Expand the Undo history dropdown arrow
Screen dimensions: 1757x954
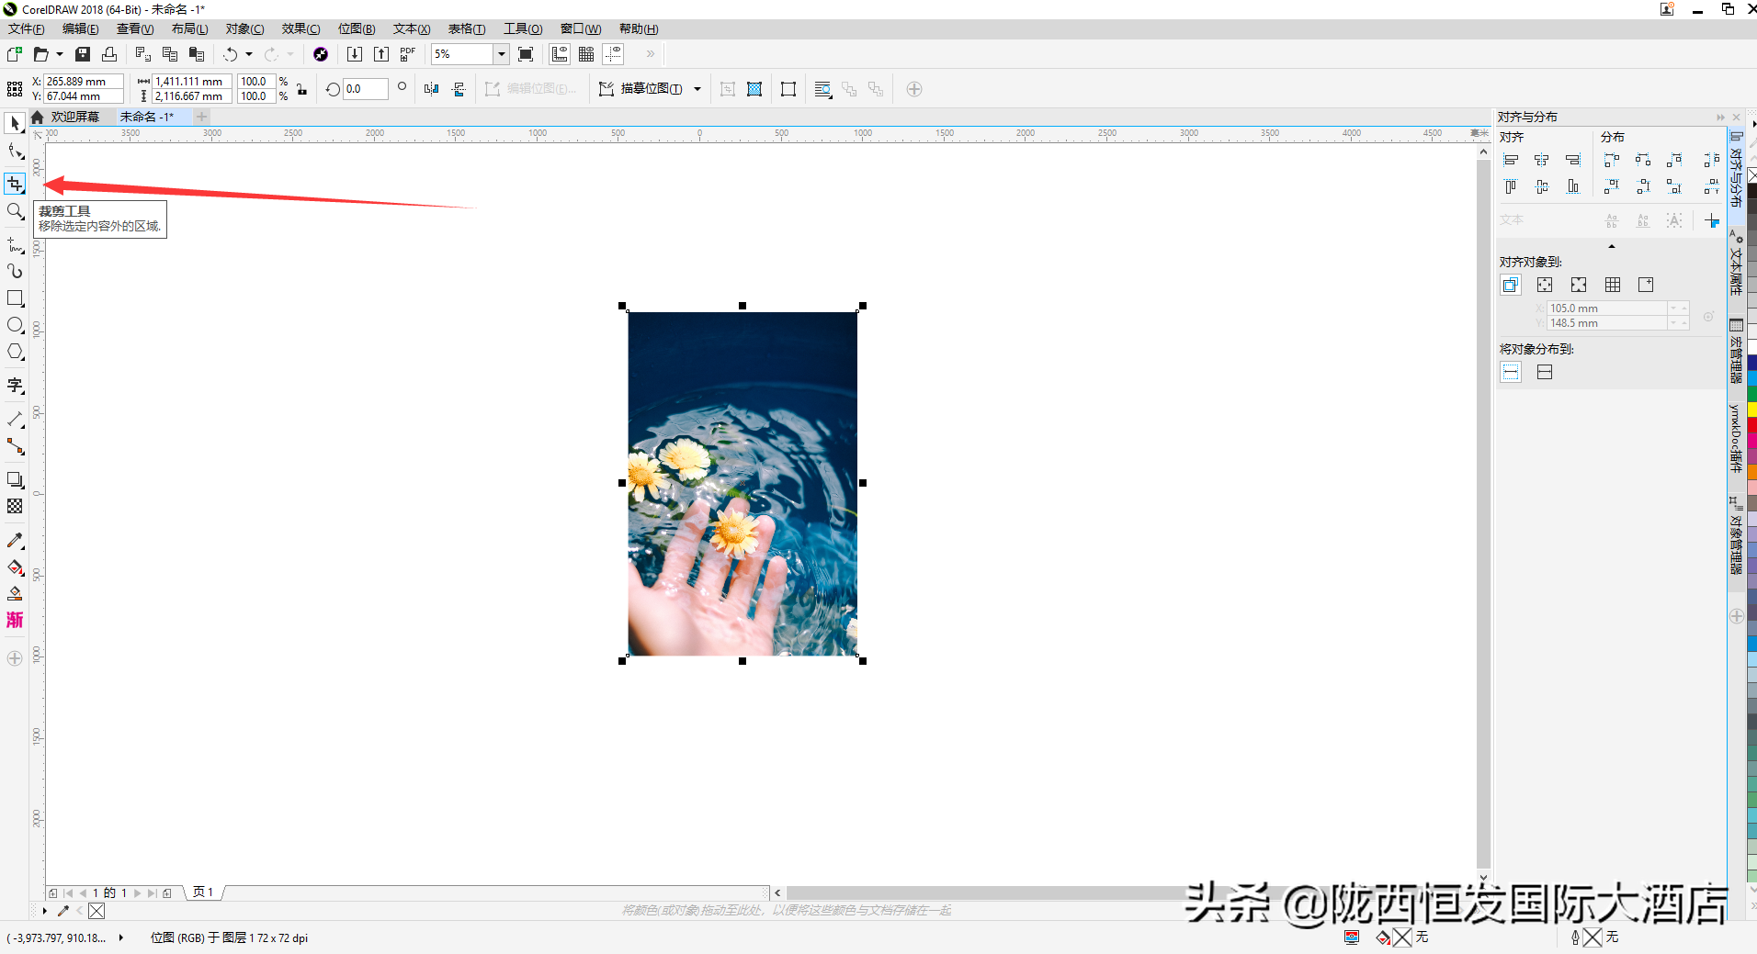pos(249,54)
